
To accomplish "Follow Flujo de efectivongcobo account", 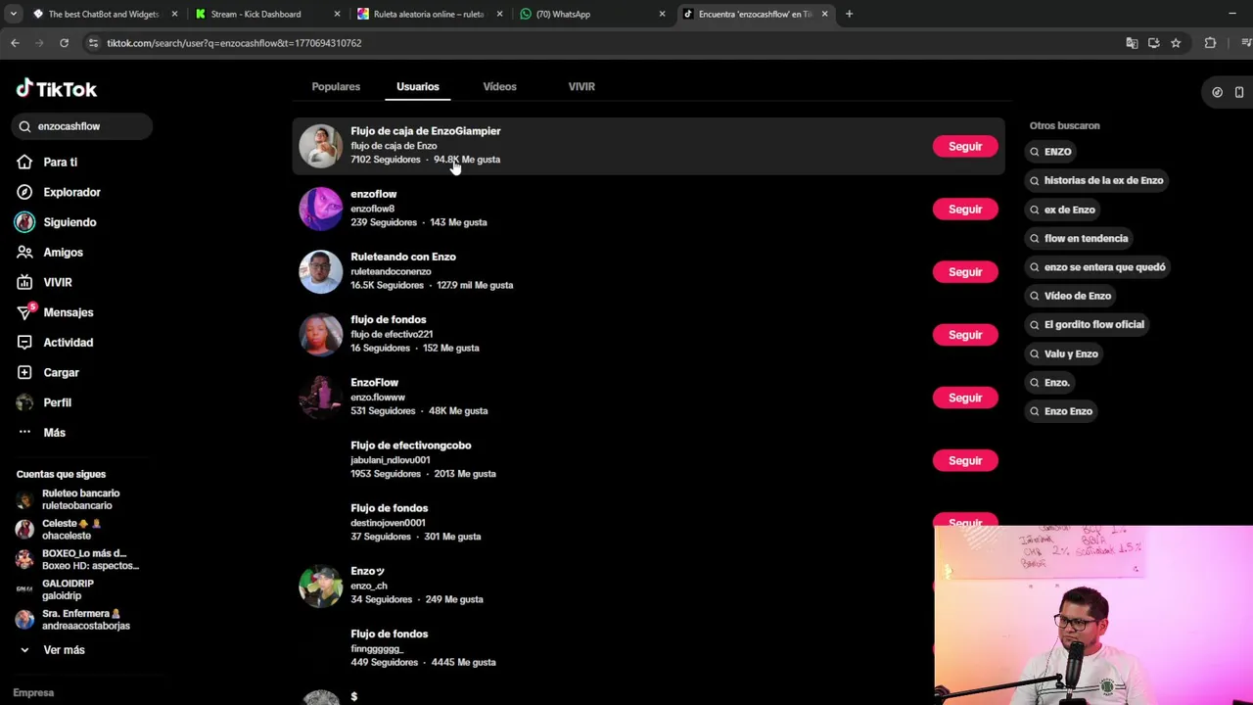I will coord(965,460).
